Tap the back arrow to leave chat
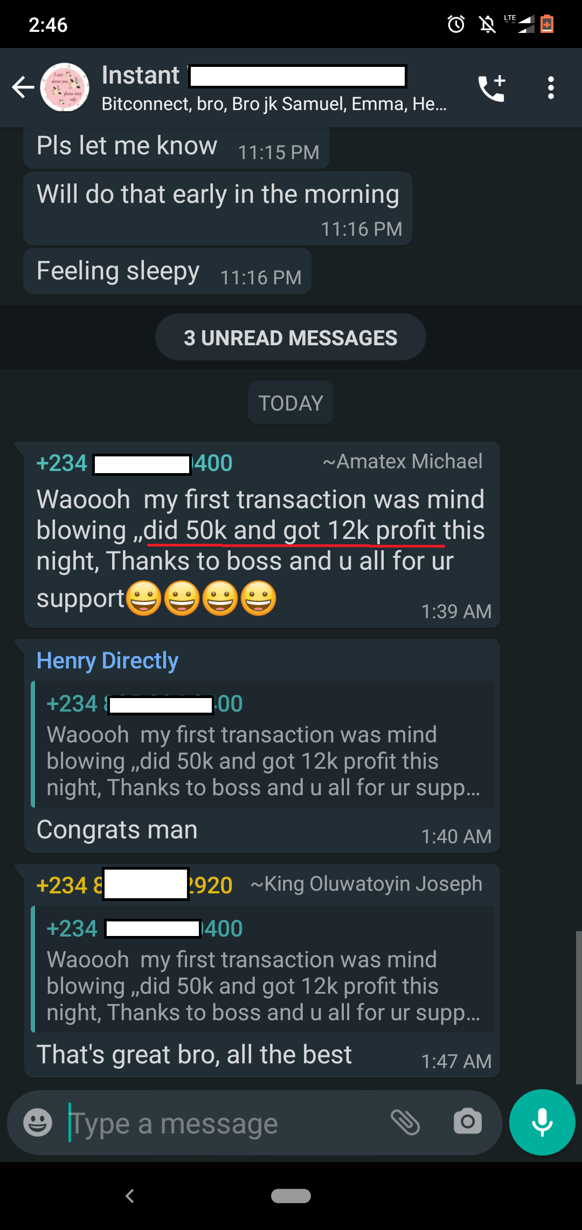Screen dimensions: 582x1230 click(x=23, y=87)
